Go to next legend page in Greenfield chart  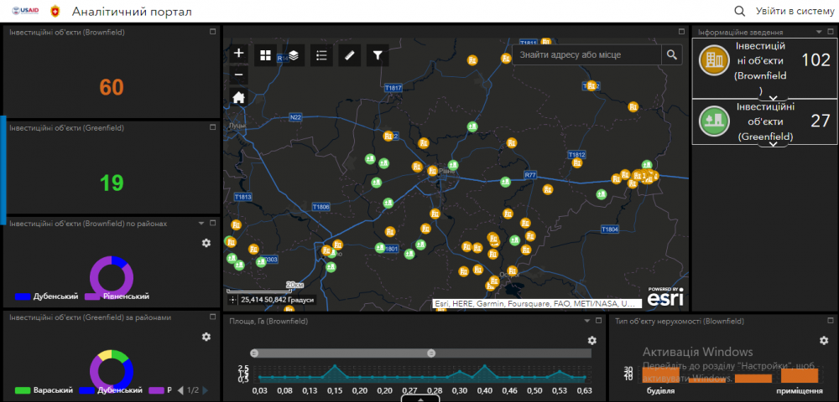coord(206,390)
